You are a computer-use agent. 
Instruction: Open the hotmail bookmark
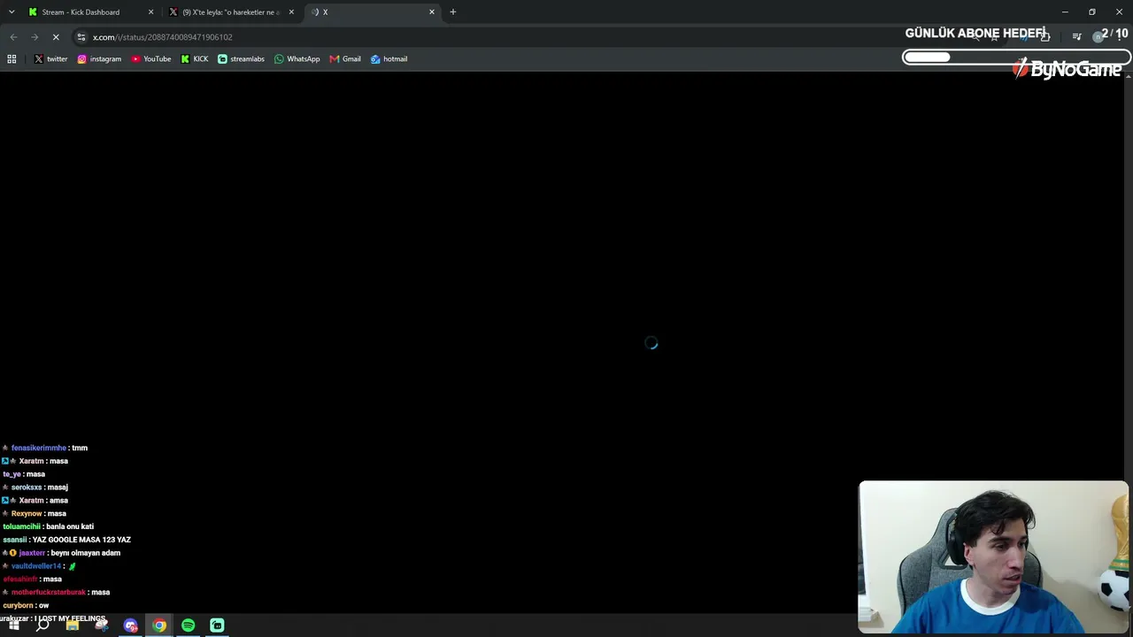[389, 59]
